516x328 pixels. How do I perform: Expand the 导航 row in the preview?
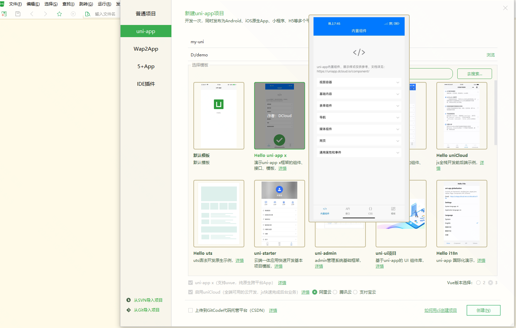(x=359, y=117)
